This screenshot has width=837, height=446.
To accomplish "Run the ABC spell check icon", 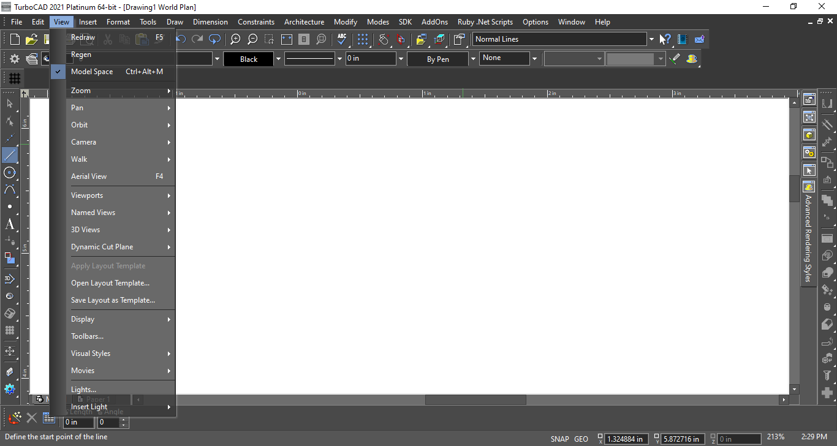I will pos(342,39).
